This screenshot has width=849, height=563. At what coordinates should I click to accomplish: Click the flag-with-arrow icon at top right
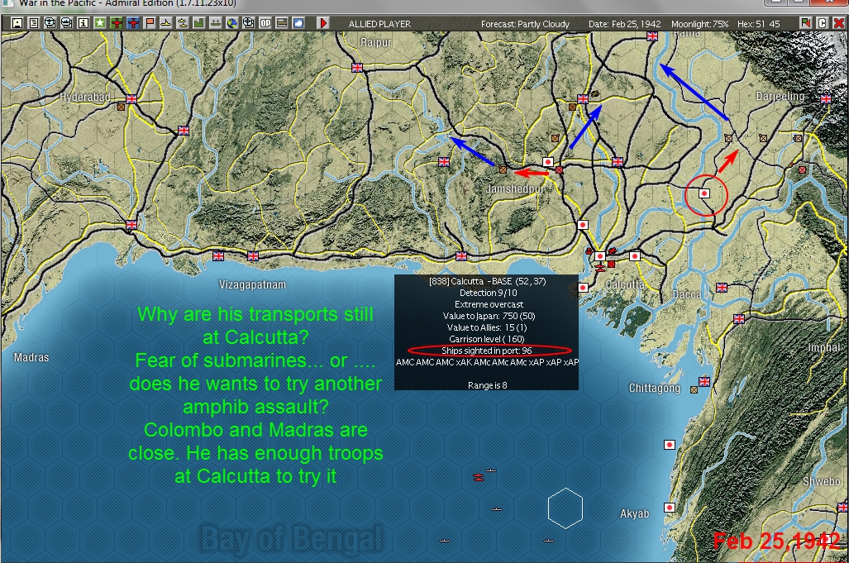[x=805, y=24]
